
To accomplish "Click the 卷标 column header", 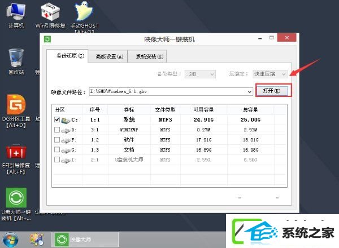I will pos(129,110).
